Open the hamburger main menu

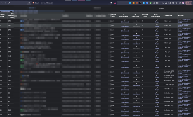coord(190,3)
